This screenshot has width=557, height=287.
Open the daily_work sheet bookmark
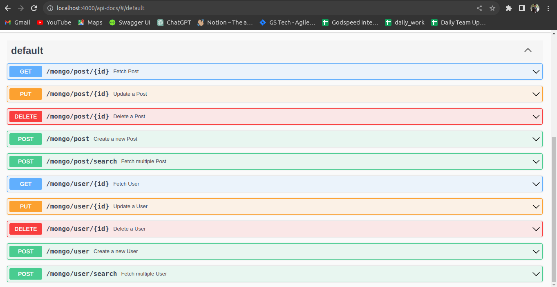[x=405, y=22]
